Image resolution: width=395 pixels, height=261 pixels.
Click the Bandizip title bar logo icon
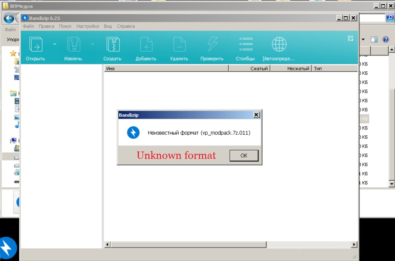(25, 18)
